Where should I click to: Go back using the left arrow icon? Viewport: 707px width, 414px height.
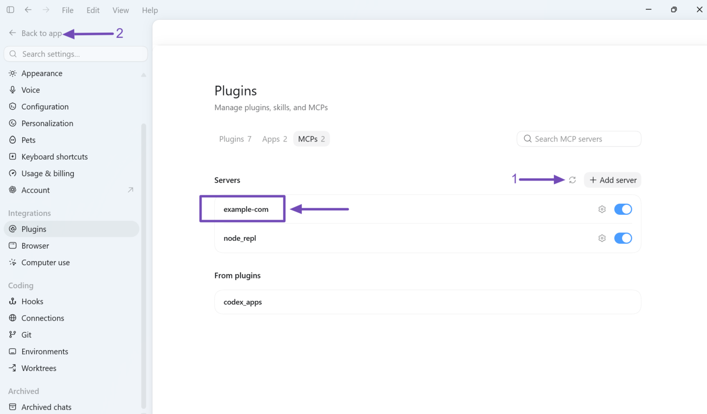[28, 10]
